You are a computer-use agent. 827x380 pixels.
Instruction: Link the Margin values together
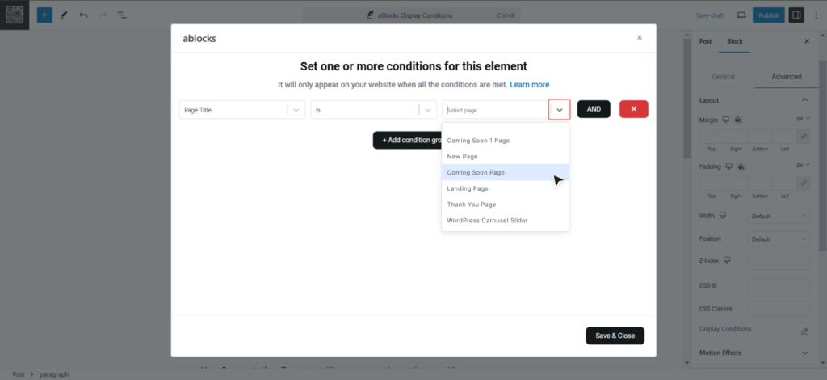coord(804,136)
